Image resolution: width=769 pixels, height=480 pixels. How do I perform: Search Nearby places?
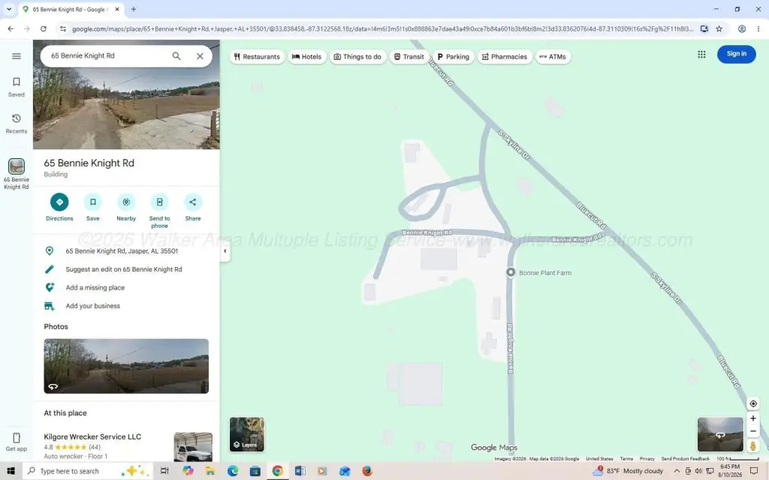(126, 207)
